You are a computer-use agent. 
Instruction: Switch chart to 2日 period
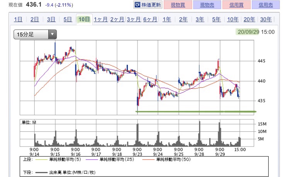[35, 19]
